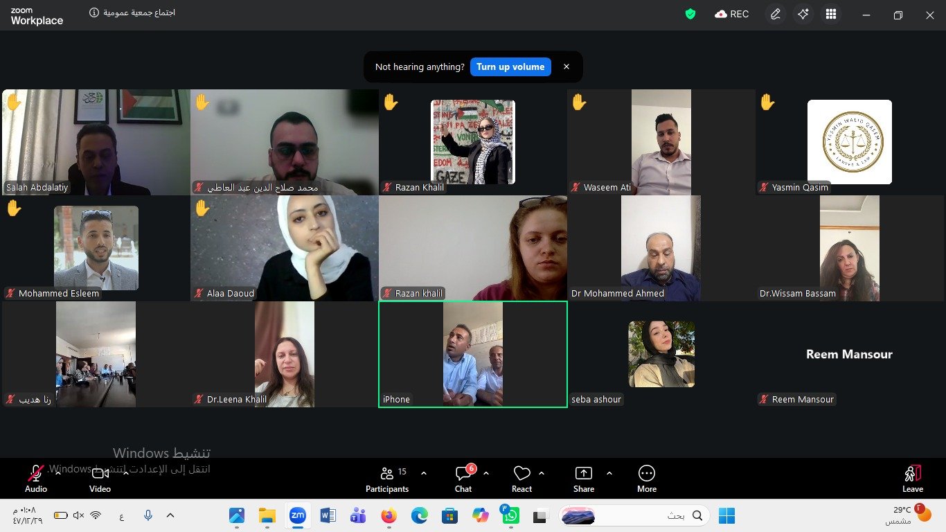Select Yasmin Qasim's logo profile picture
Image resolution: width=946 pixels, height=532 pixels.
click(850, 142)
